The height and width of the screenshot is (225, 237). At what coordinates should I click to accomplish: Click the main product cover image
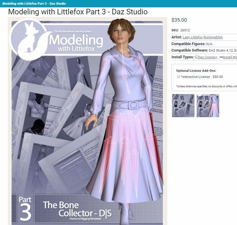pos(87,121)
